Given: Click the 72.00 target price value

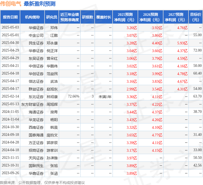Looking at the screenshot, I should click(x=197, y=50).
